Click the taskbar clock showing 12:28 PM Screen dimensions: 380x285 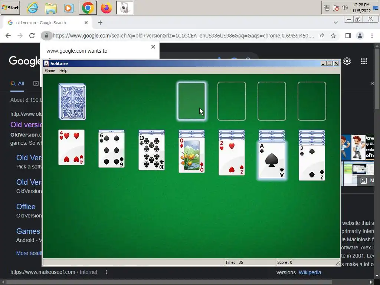click(361, 8)
